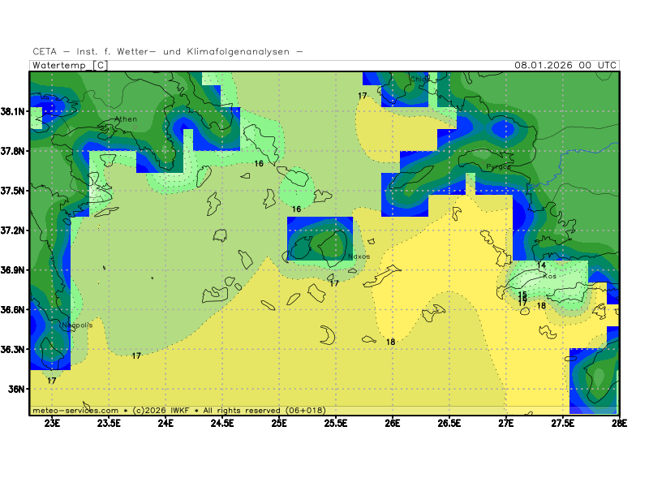
Task: Click the 36.6N latitude axis label
Action: [x=15, y=309]
